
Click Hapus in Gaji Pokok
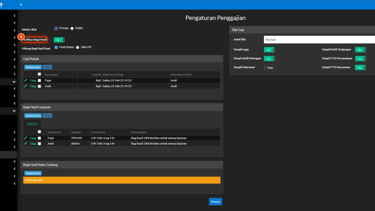point(47,67)
